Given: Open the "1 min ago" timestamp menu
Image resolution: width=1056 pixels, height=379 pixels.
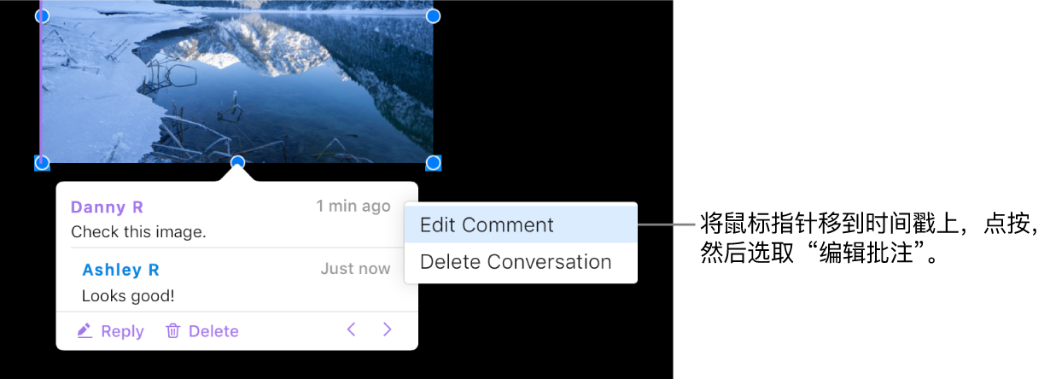Looking at the screenshot, I should [x=353, y=206].
